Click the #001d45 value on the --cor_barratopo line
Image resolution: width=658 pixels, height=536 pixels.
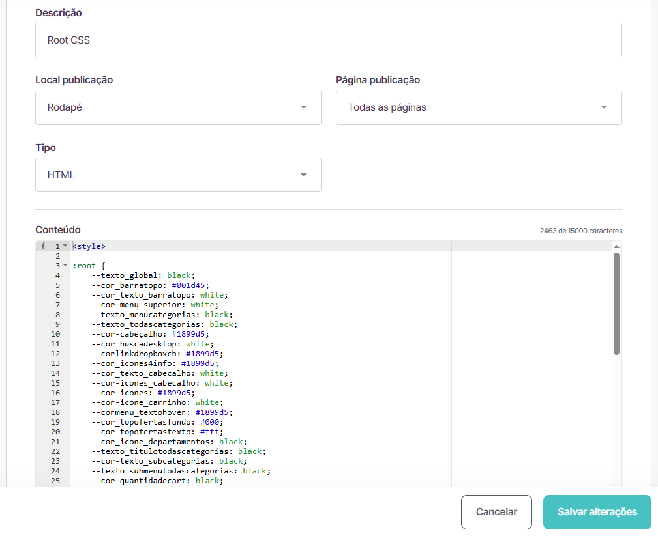click(x=188, y=285)
